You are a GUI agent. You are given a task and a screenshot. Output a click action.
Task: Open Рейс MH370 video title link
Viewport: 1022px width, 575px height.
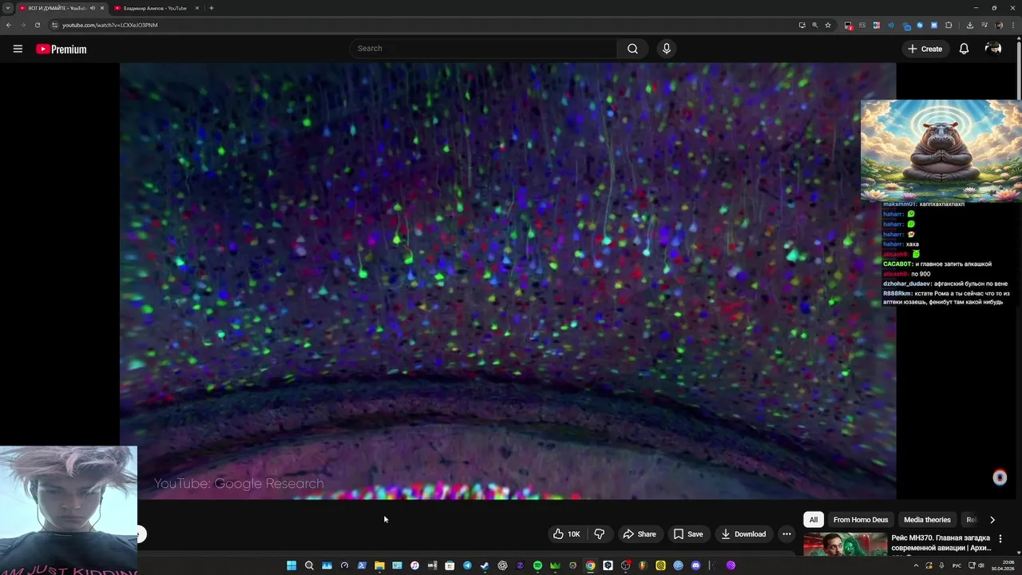point(941,543)
